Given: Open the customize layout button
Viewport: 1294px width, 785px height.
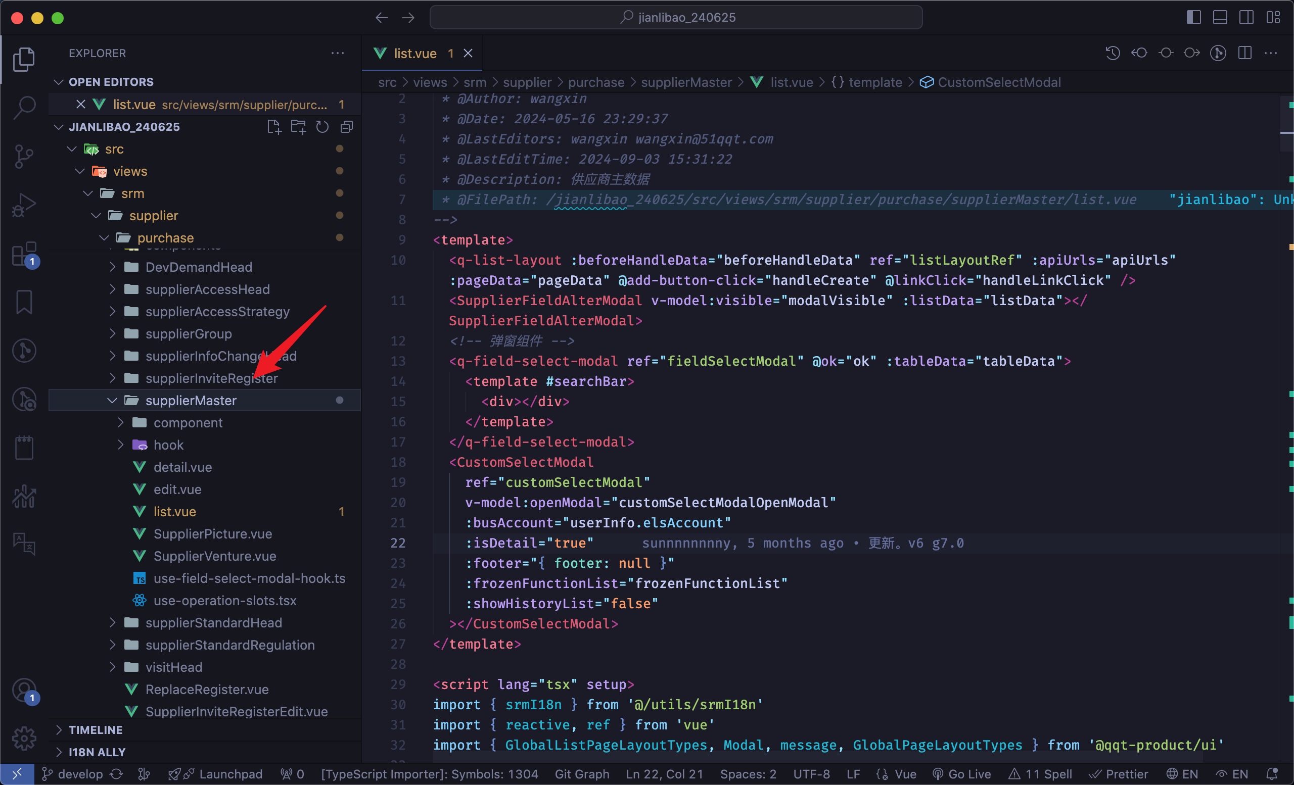Looking at the screenshot, I should click(x=1273, y=18).
